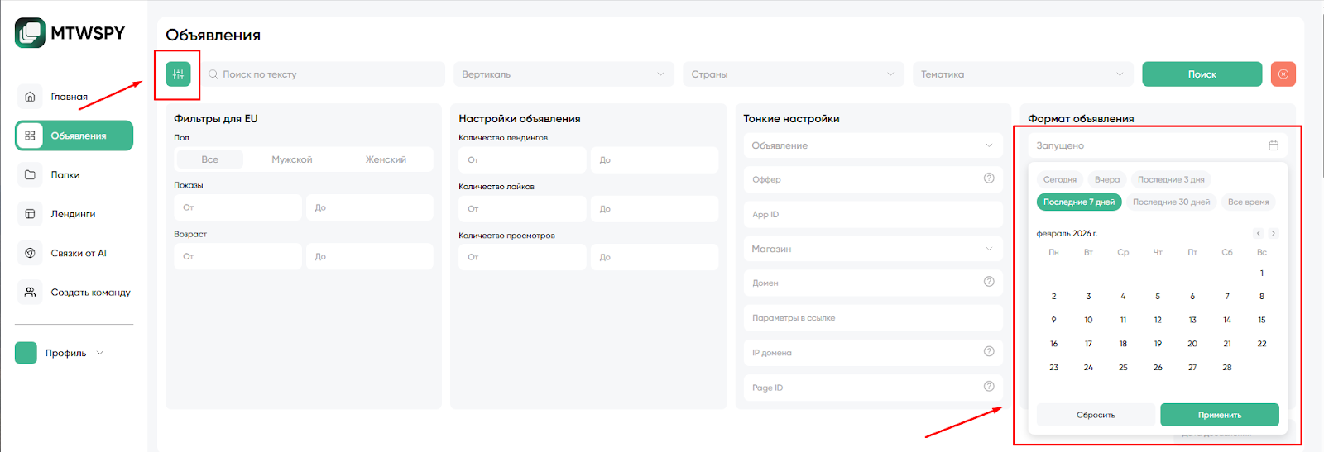1324x452 pixels.
Task: Select the Все время preset
Action: [1248, 202]
